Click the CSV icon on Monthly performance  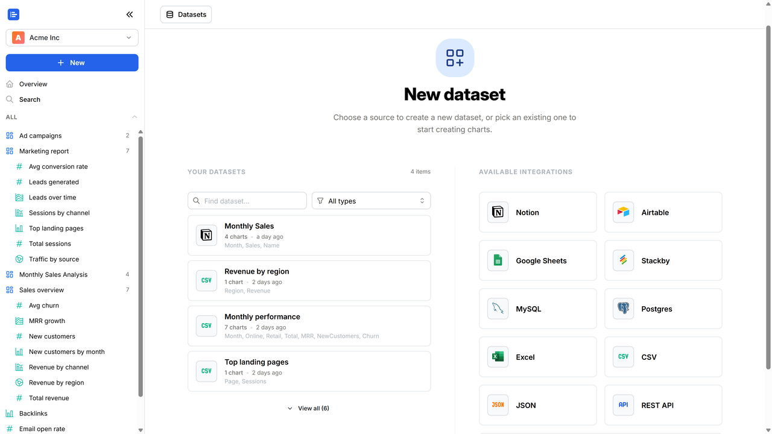(206, 325)
